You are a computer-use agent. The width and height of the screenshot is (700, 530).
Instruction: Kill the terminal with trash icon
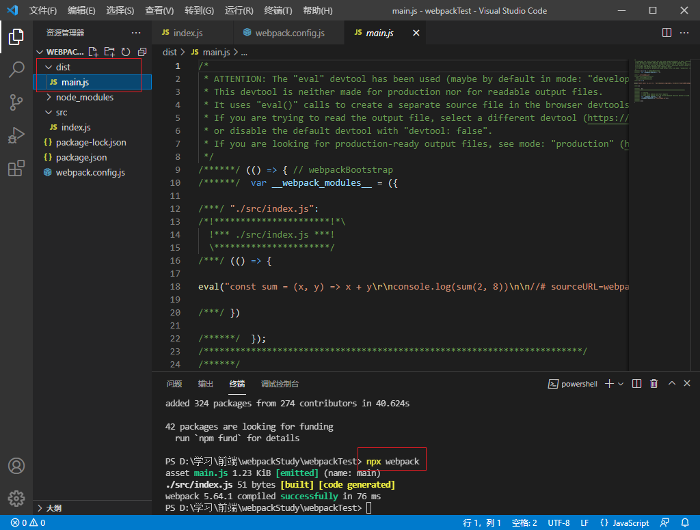(654, 384)
